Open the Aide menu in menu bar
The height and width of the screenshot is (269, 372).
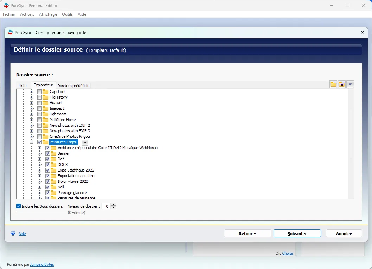pyautogui.click(x=82, y=14)
